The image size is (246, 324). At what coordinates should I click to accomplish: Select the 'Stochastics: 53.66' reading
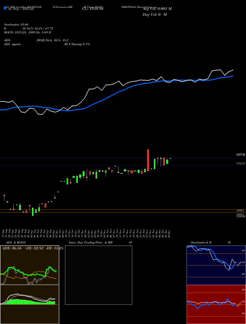[x=16, y=25]
